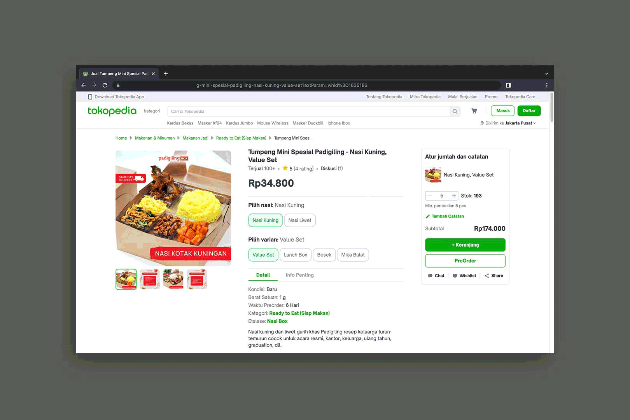This screenshot has height=420, width=630.
Task: Select the Mika Bulat variant
Action: pos(353,255)
